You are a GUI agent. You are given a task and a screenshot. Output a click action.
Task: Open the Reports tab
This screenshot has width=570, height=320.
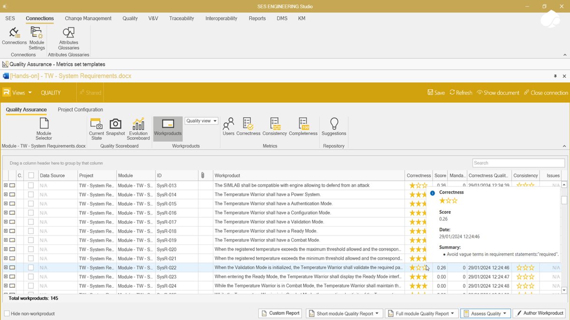click(x=257, y=18)
